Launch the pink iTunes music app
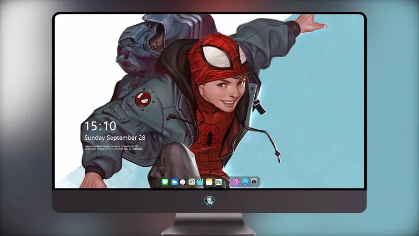 (235, 182)
